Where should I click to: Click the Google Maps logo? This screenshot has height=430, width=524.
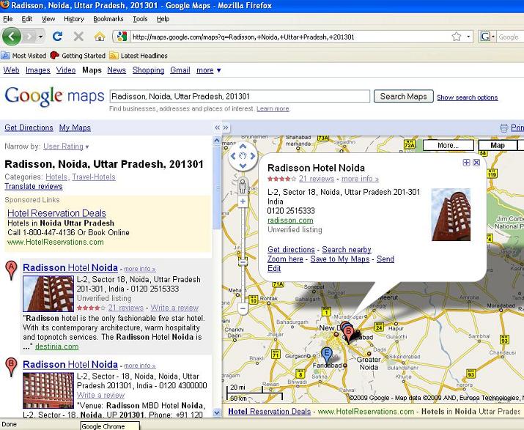pyautogui.click(x=54, y=97)
